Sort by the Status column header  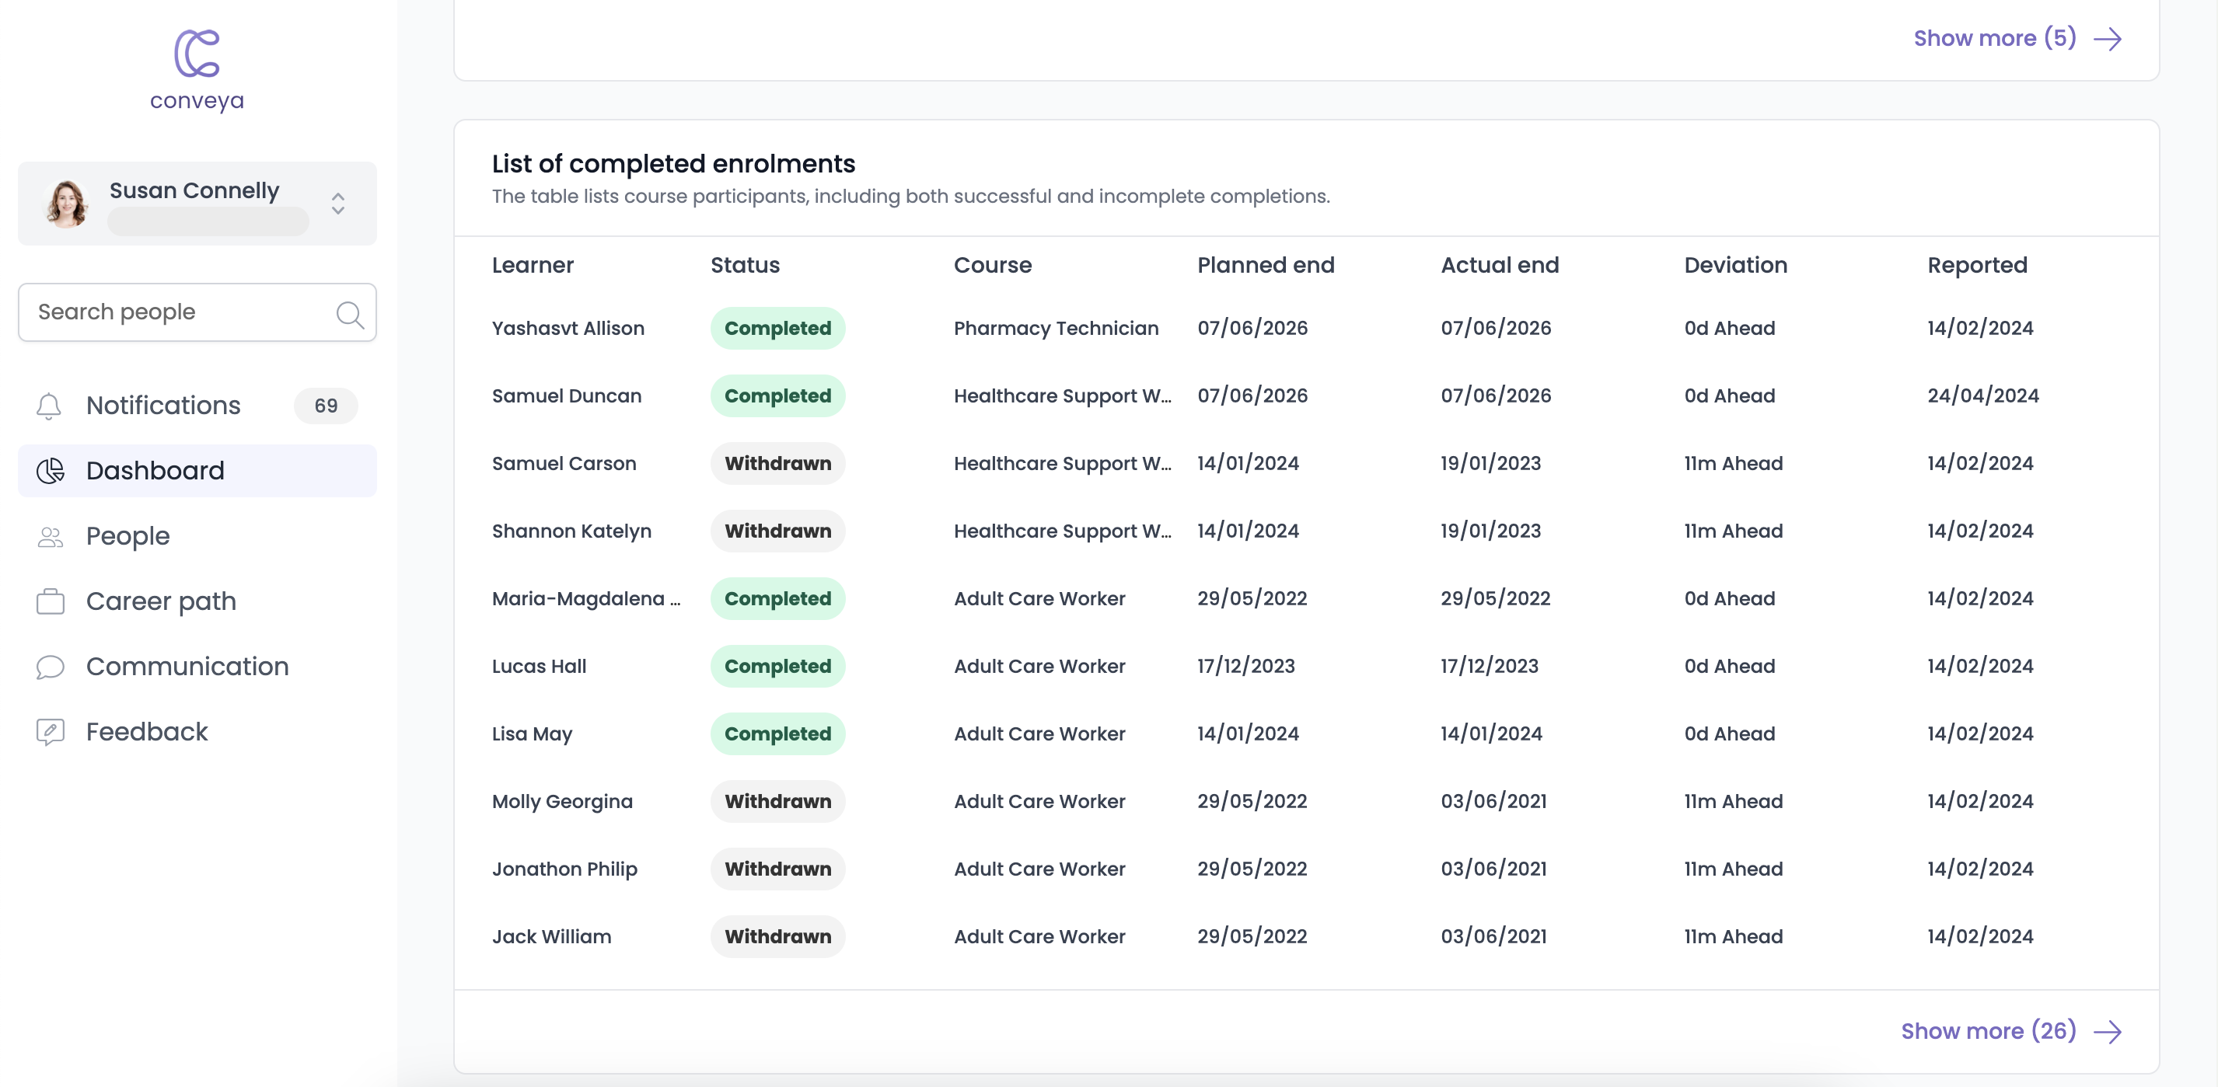(745, 265)
